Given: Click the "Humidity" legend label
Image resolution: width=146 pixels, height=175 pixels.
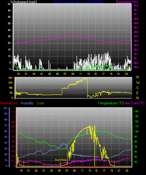Looking at the screenshot, I should coord(27,103).
